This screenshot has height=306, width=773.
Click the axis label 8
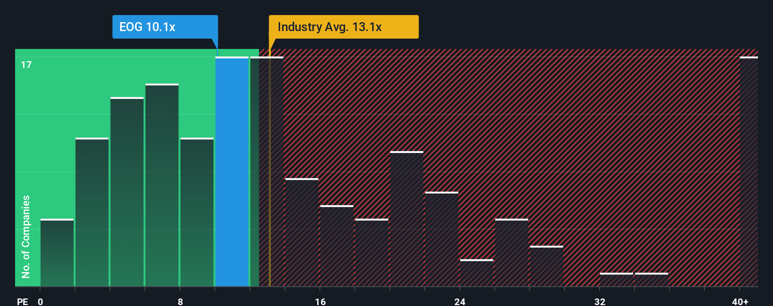(x=180, y=301)
